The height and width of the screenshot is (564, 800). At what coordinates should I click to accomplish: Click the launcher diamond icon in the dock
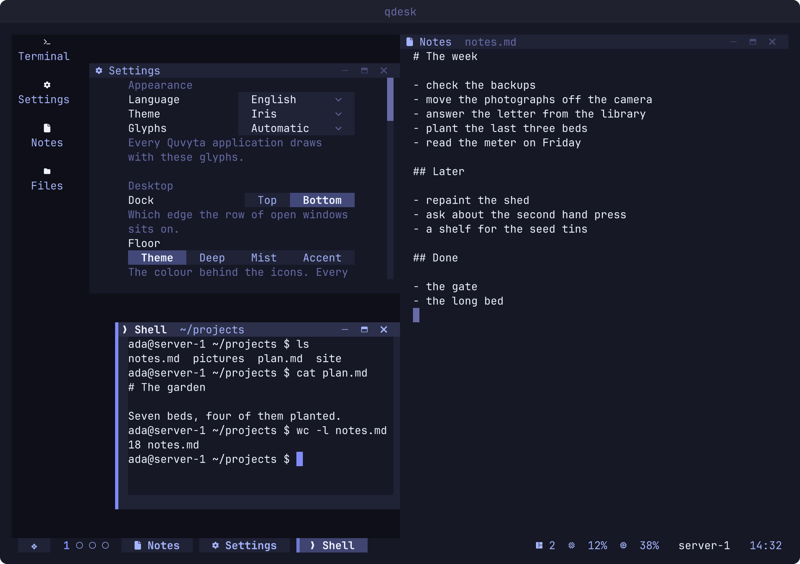(34, 546)
